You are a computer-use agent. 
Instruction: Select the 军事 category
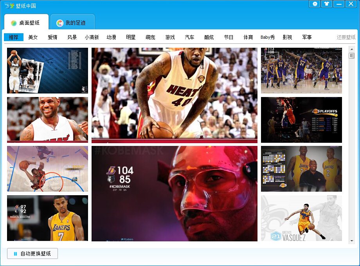tap(307, 37)
